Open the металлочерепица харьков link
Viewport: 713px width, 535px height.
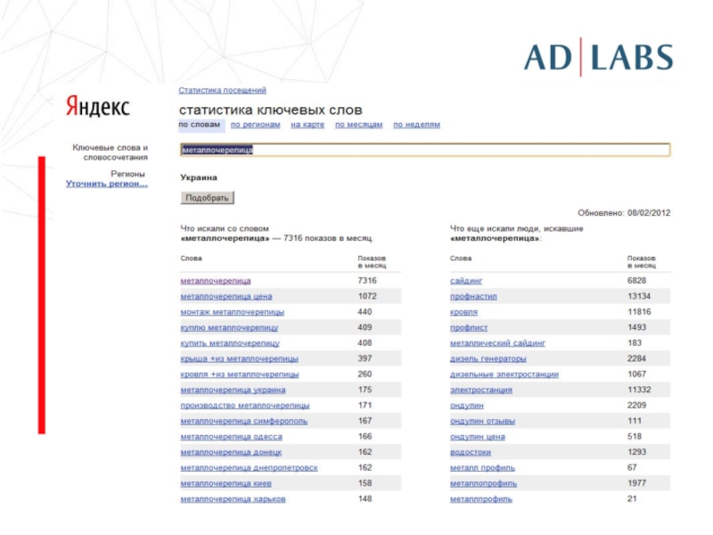click(x=233, y=499)
